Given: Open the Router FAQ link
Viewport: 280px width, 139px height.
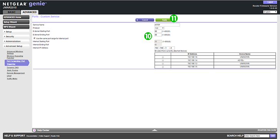Looking at the screenshot, I should pyautogui.click(x=55, y=136).
